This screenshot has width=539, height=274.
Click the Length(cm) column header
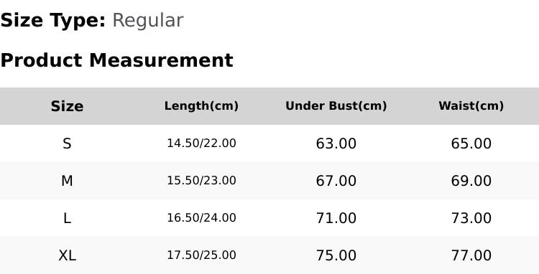(201, 106)
